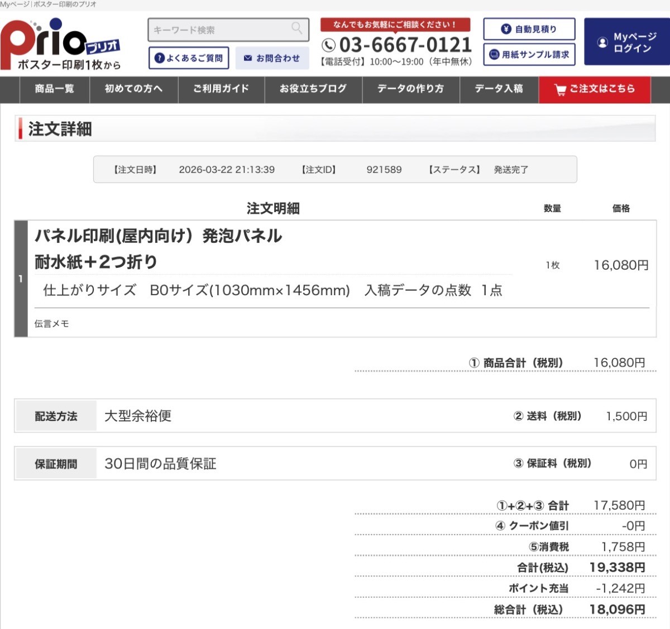Click the icon beside 用紙サンプル請求
The height and width of the screenshot is (629, 670).
494,55
